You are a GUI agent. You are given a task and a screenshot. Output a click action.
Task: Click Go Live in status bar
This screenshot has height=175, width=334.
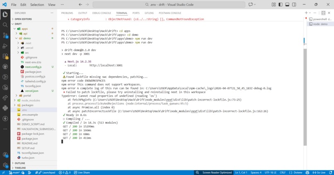click(319, 173)
